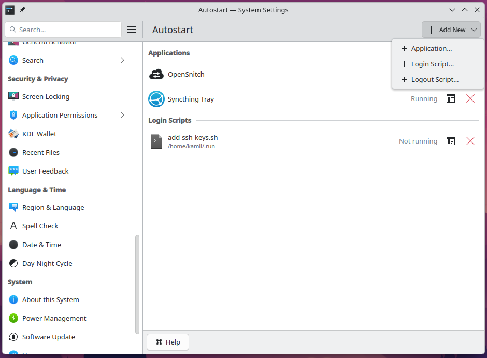
Task: Click the pin icon in the titlebar
Action: 21,9
